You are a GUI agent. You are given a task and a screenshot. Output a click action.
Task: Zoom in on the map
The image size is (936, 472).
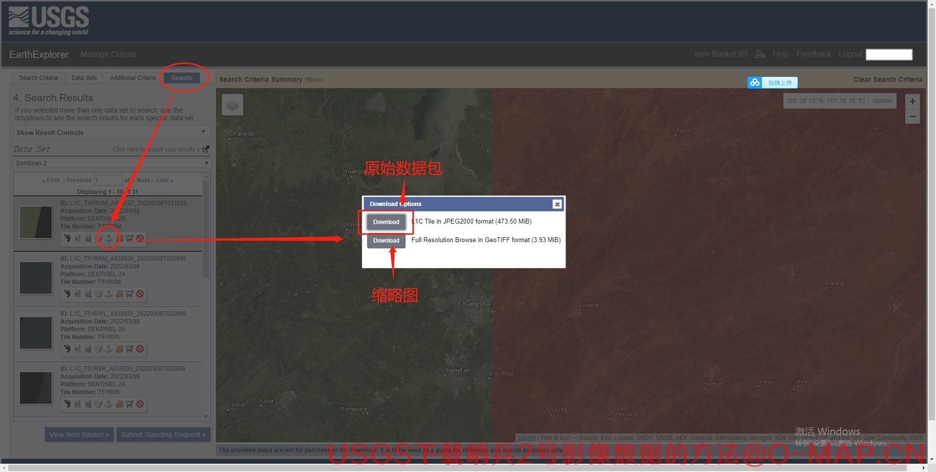click(912, 101)
